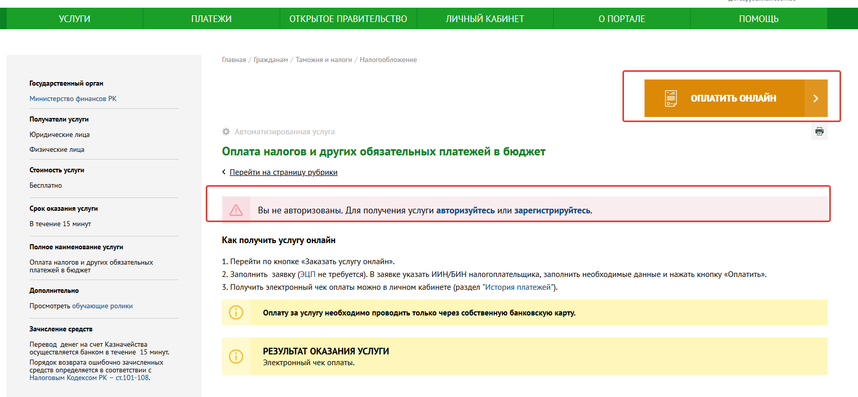This screenshot has width=858, height=397.
Task: Click the зарегистрируйтесь link
Action: pos(552,210)
